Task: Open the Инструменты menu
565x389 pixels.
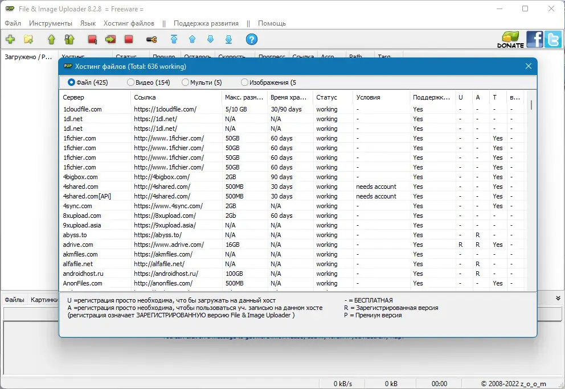Action: tap(51, 23)
